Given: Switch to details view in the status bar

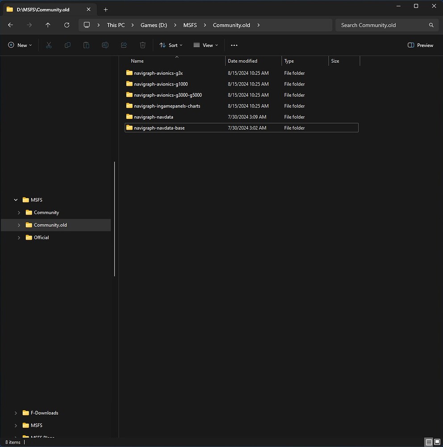Looking at the screenshot, I should [x=428, y=442].
